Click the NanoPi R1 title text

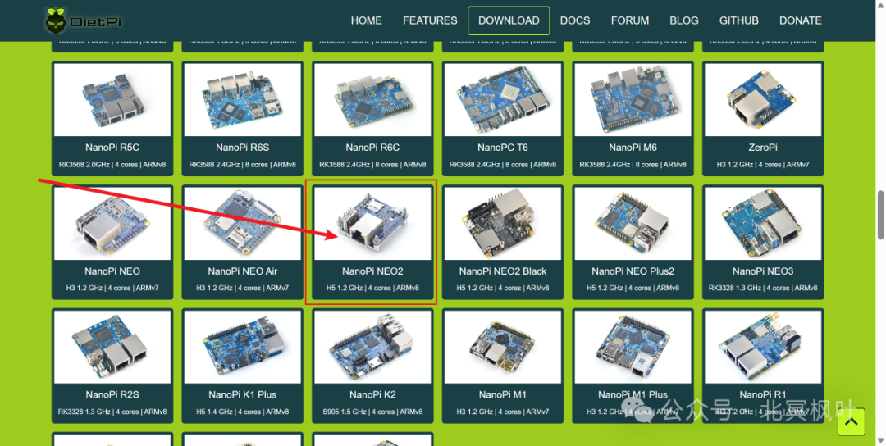(763, 394)
